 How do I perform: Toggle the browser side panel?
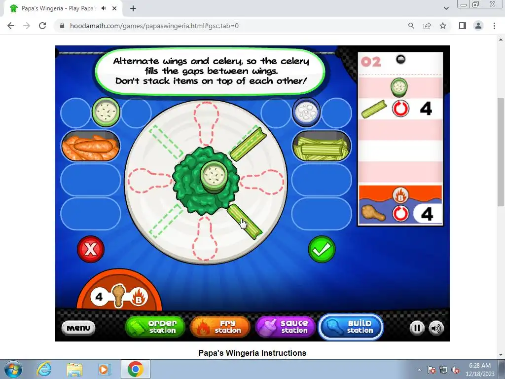[463, 26]
